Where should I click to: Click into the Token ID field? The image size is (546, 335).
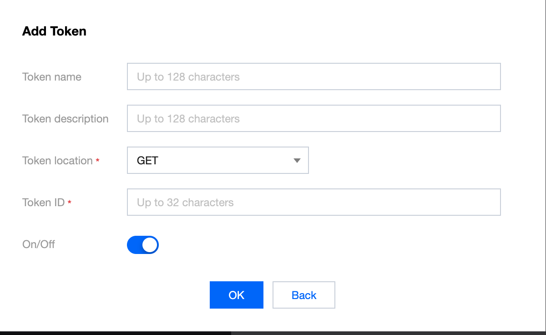(313, 202)
